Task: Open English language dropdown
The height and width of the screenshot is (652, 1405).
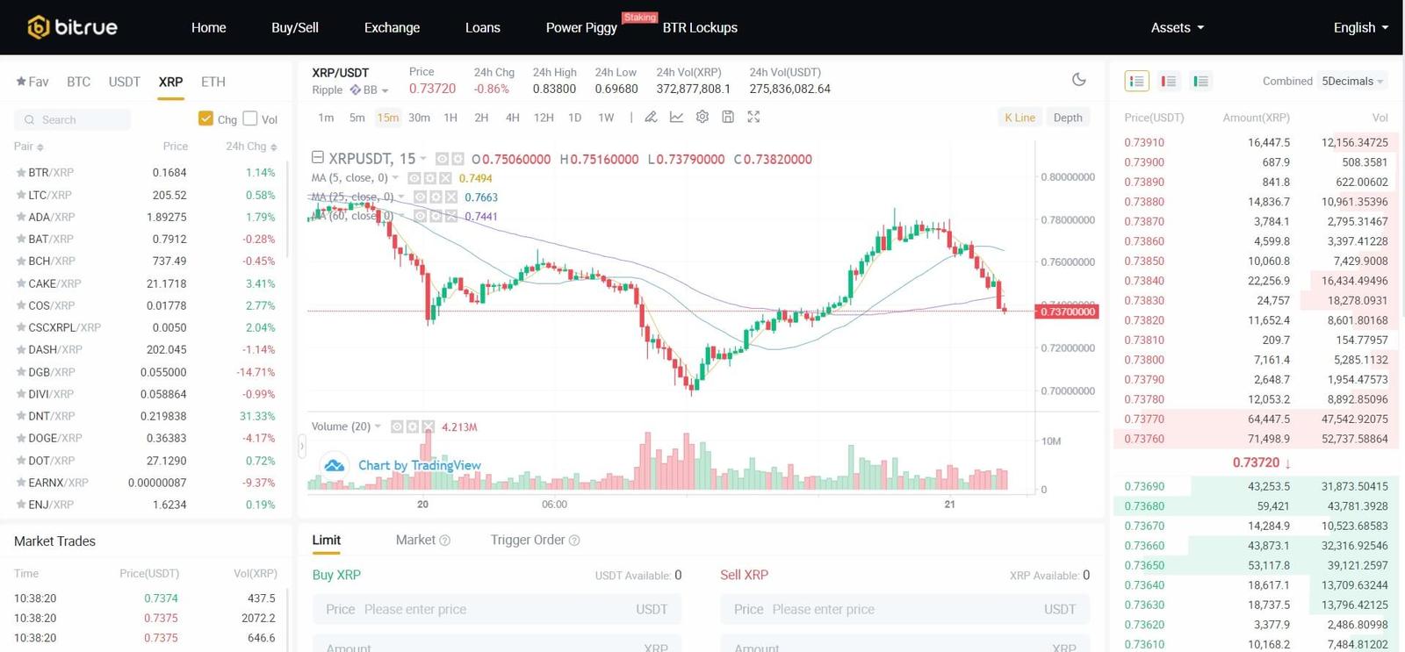Action: pyautogui.click(x=1360, y=27)
